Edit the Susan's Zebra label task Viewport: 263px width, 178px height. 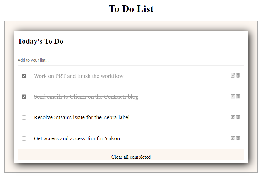click(x=233, y=117)
